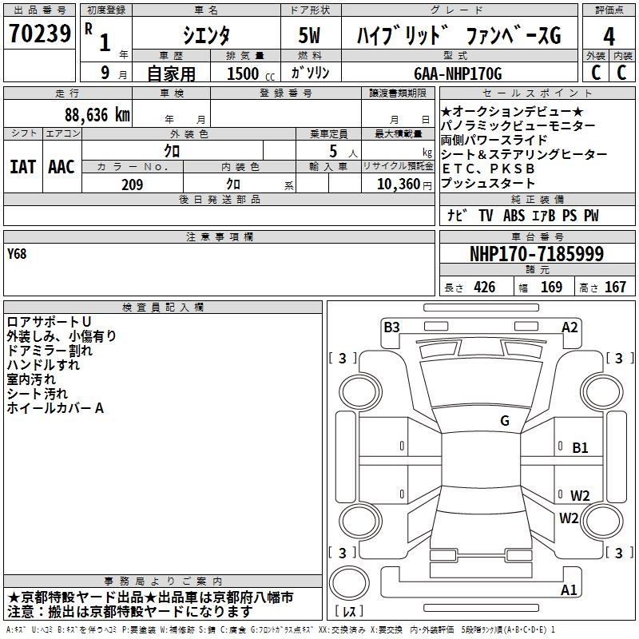This screenshot has height=639, width=639.
Task: Click the note 室内汚れ
Action: click(31, 379)
